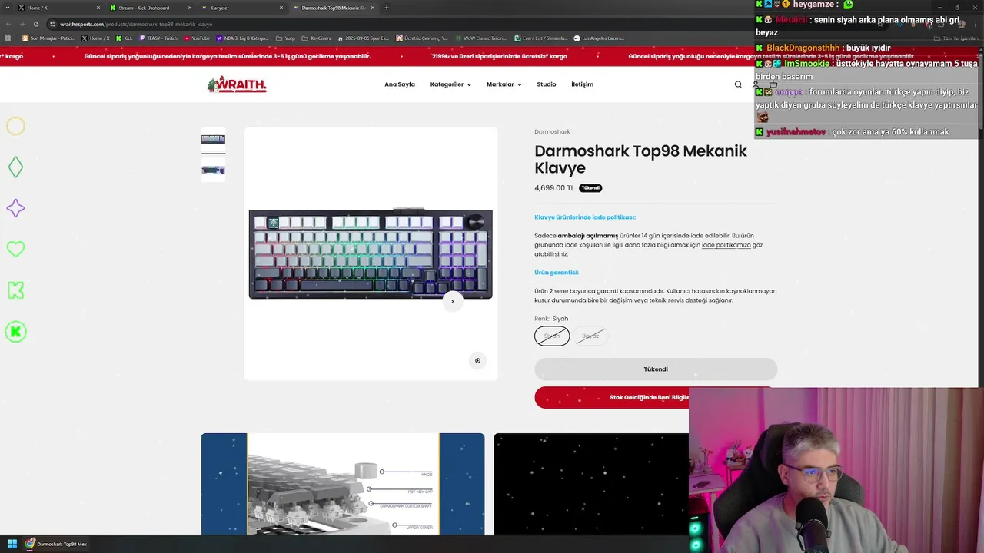Select Beyaz color option
Viewport: 984px width, 553px height.
tap(590, 336)
